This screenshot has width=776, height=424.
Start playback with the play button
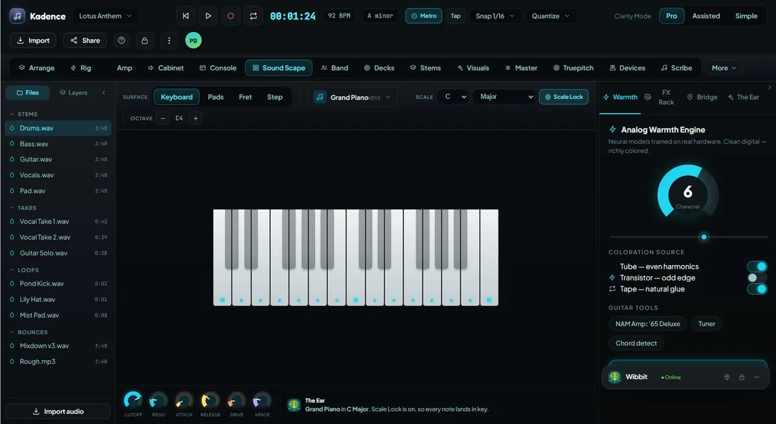208,16
